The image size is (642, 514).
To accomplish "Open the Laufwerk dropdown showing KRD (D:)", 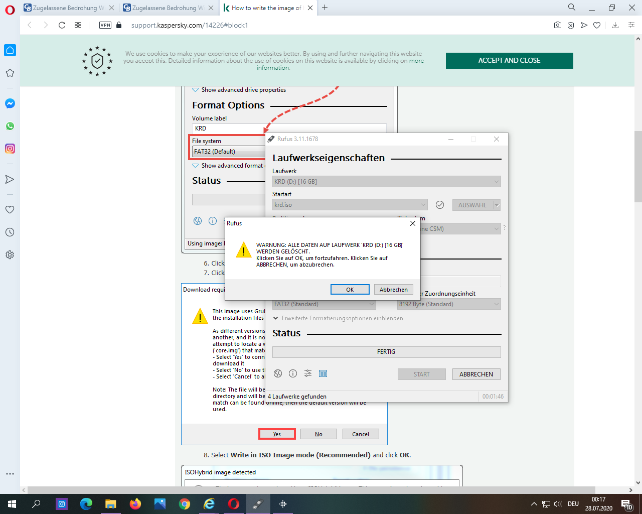I will point(387,182).
